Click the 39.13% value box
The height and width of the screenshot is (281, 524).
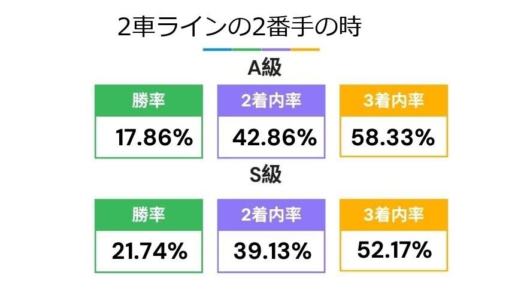[x=271, y=251]
